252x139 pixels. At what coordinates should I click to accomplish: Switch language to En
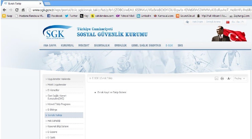[233, 22]
